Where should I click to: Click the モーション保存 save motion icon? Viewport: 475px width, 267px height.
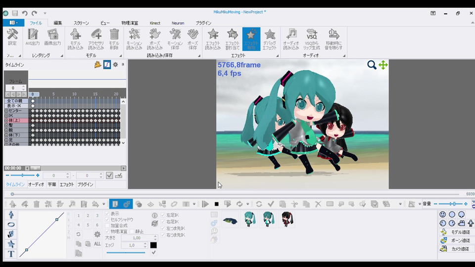pyautogui.click(x=175, y=39)
